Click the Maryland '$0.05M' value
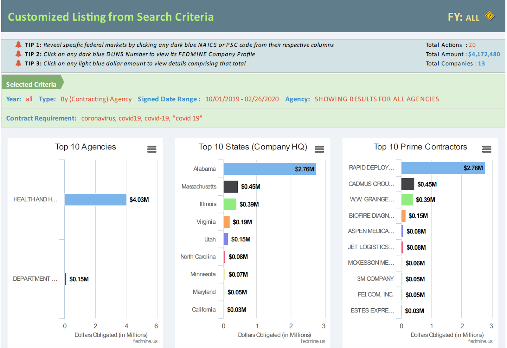 pyautogui.click(x=237, y=292)
